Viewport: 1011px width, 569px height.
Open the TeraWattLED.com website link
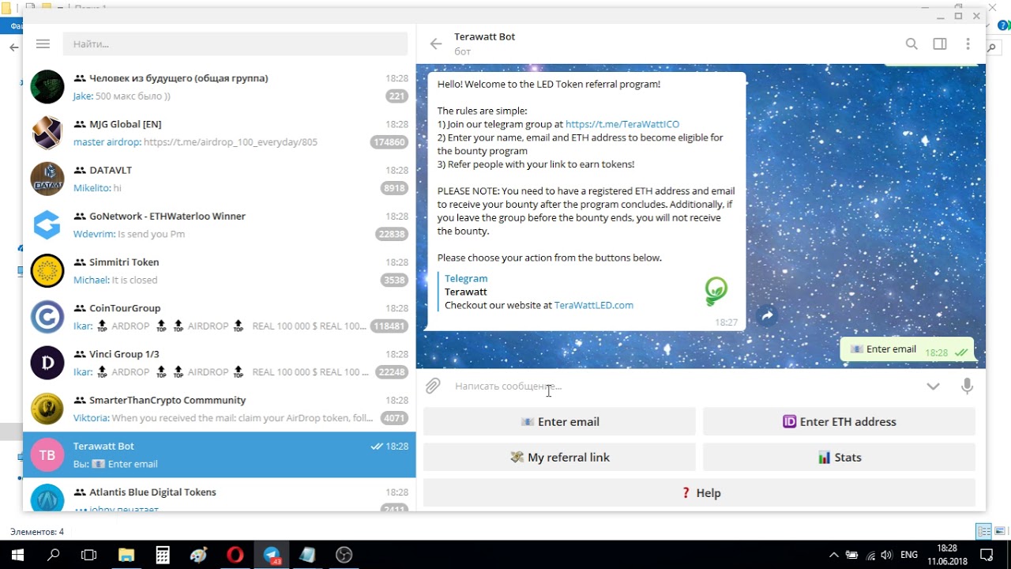point(594,305)
